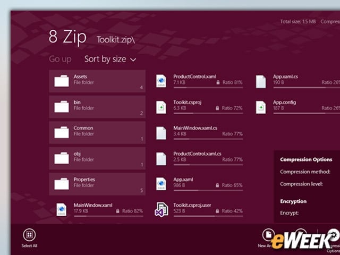Click item count 5 on Properties tile

pyautogui.click(x=141, y=190)
